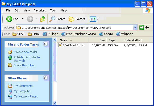The height and width of the screenshot is (106, 154).
Task: Sort by the Type column header
Action: pyautogui.click(x=114, y=40)
